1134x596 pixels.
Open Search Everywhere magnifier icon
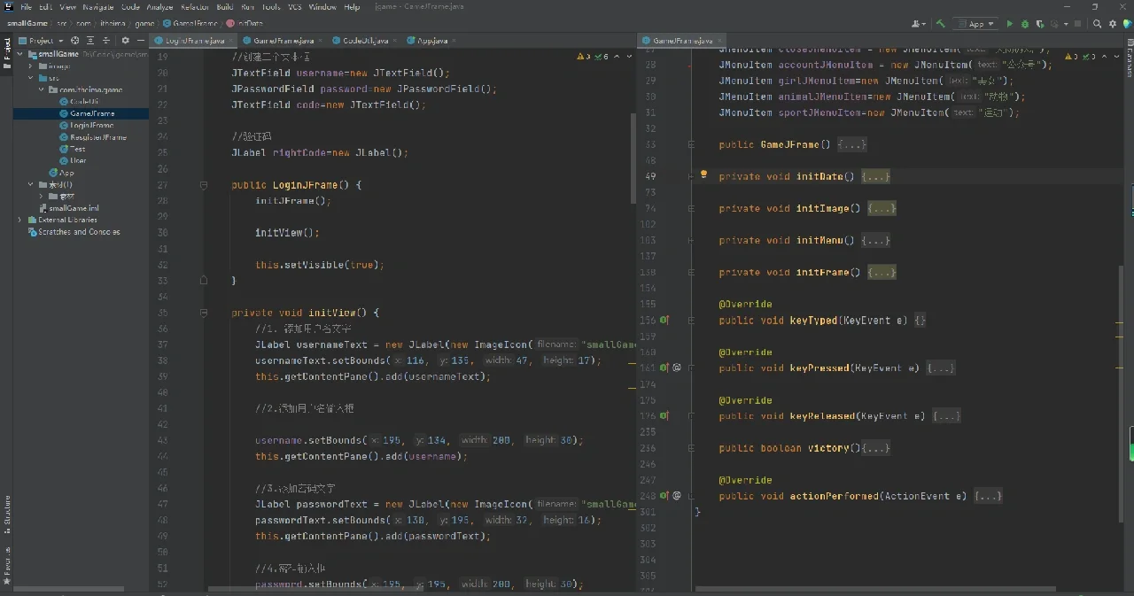(1096, 24)
